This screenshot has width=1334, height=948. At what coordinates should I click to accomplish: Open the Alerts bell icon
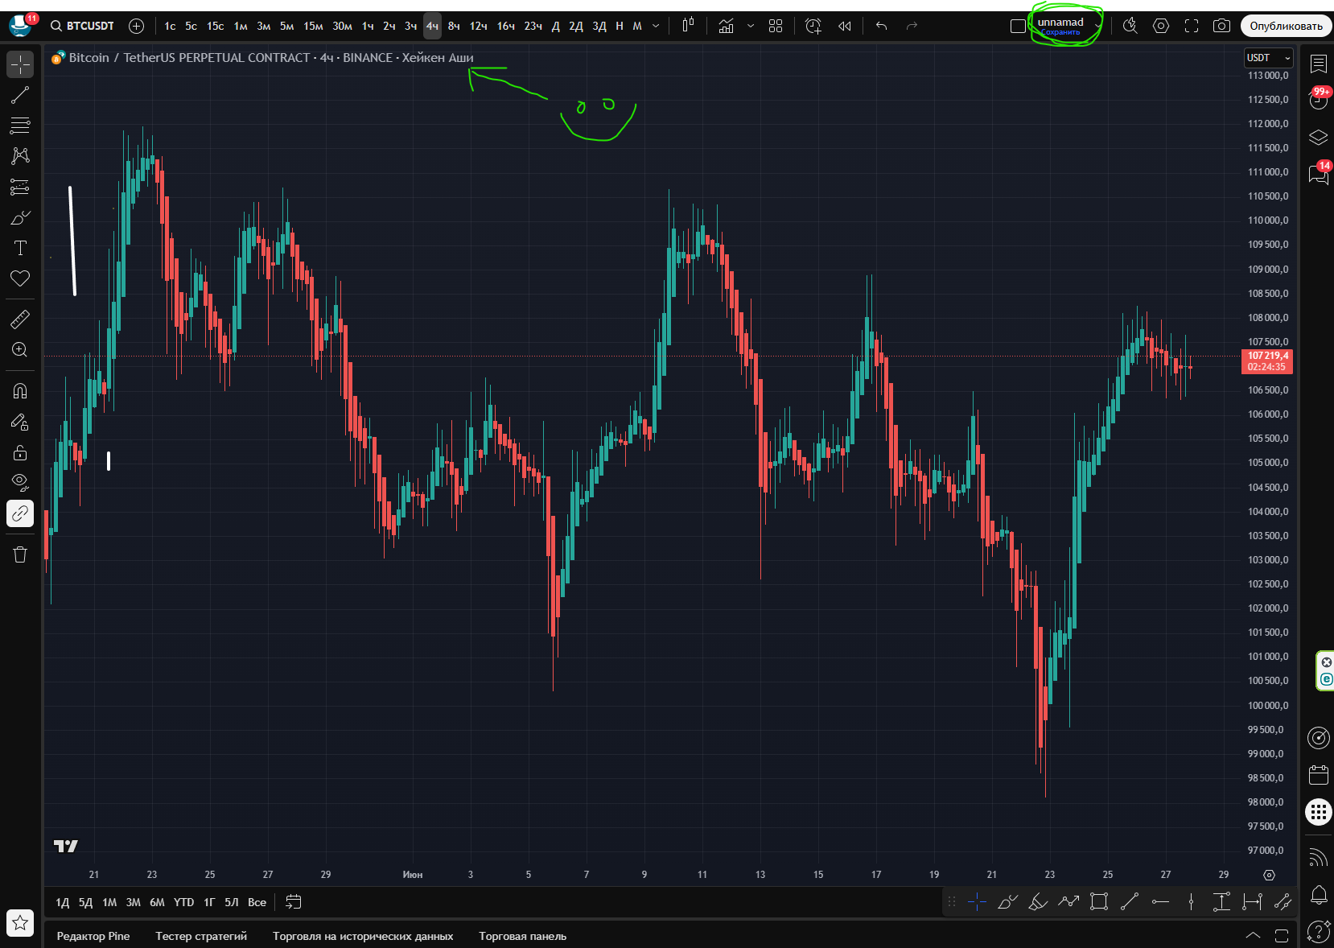(x=1318, y=894)
